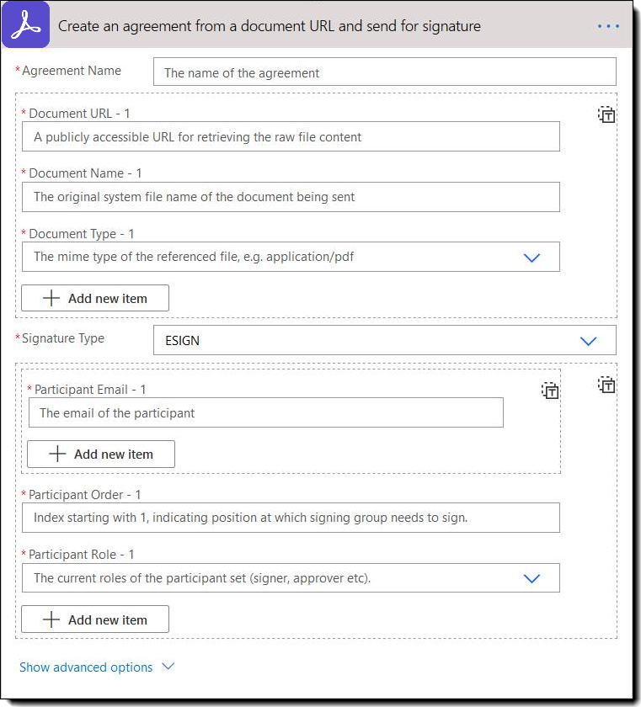641x707 pixels.
Task: Expand the Document Type dropdown arrow
Action: click(x=531, y=258)
